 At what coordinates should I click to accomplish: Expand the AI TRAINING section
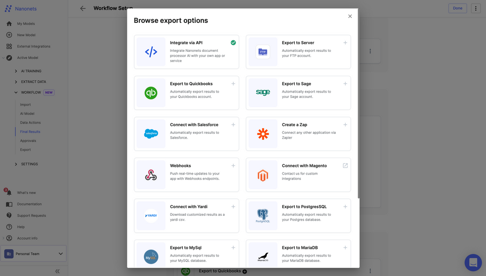[16, 71]
